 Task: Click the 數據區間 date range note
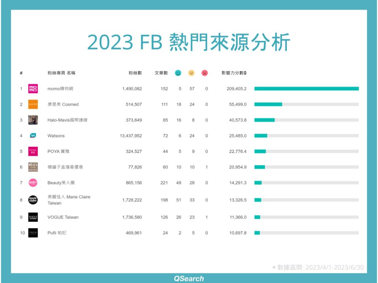tap(318, 268)
